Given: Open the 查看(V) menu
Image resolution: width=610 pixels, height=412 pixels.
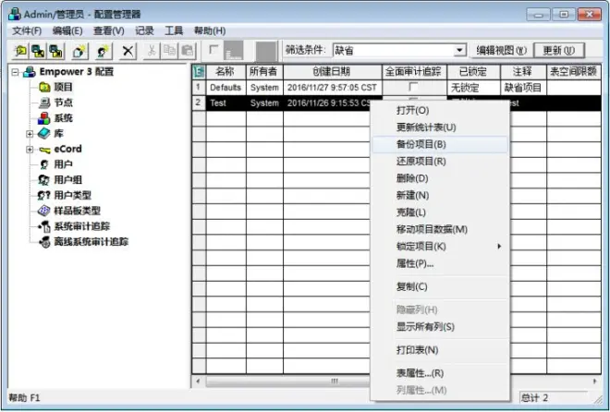Looking at the screenshot, I should (108, 30).
